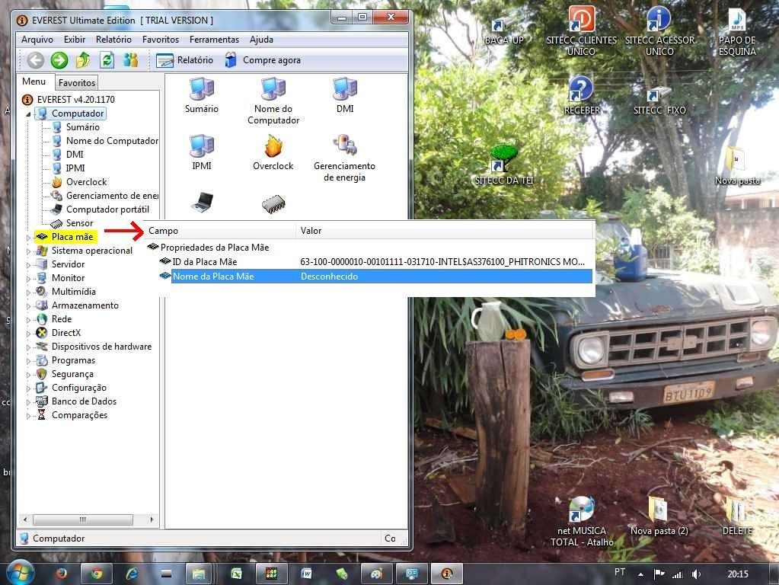Open the IPMI icon in the right pane

pos(202,152)
